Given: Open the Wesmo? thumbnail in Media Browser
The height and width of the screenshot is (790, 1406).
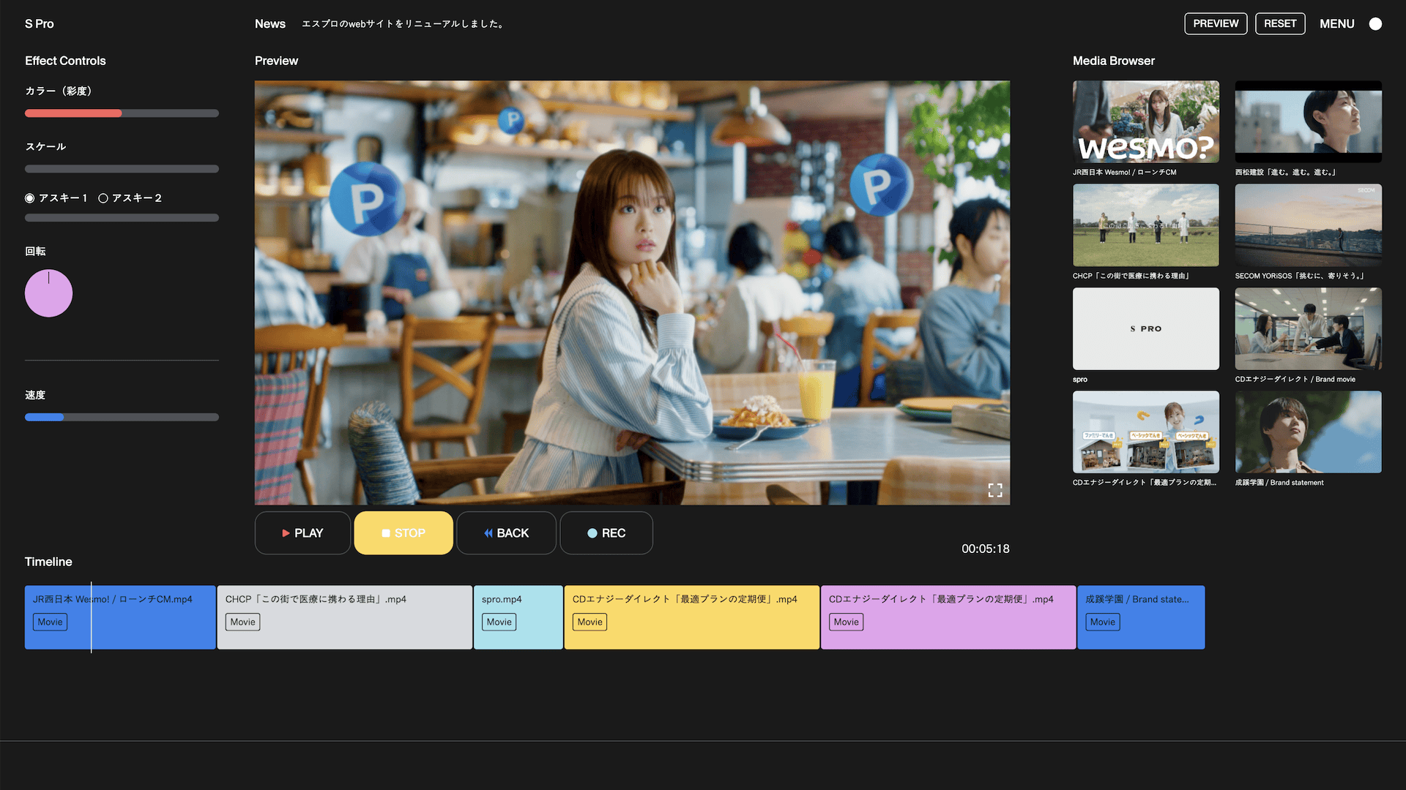Looking at the screenshot, I should (1145, 121).
